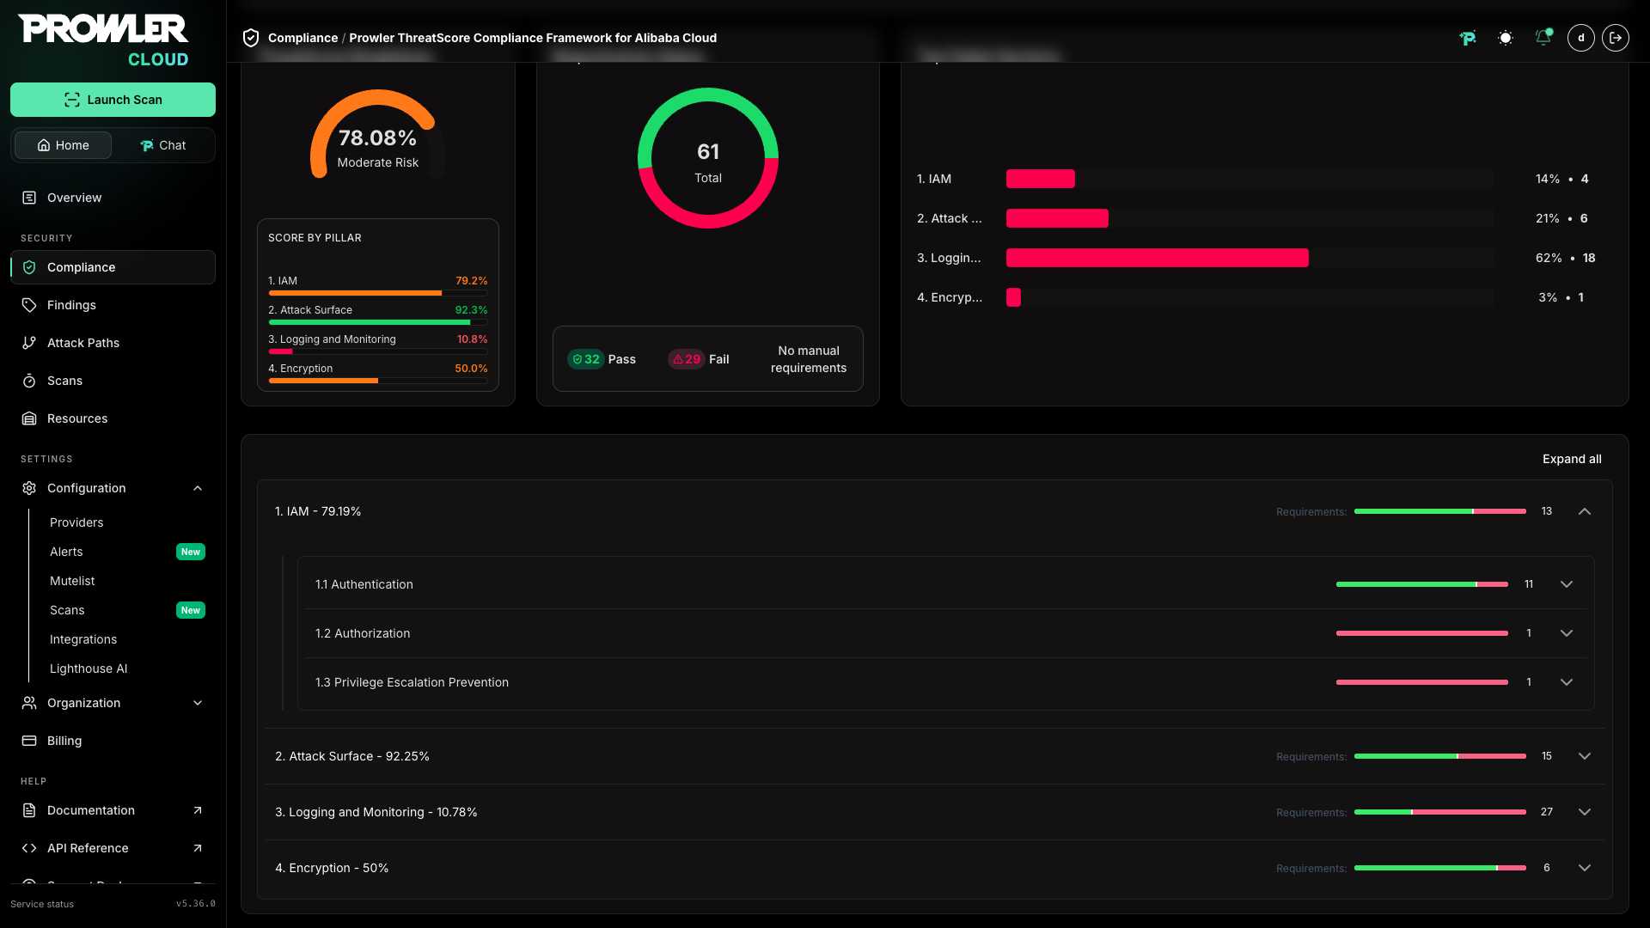Open Compliance menu item
The width and height of the screenshot is (1650, 928).
(113, 267)
